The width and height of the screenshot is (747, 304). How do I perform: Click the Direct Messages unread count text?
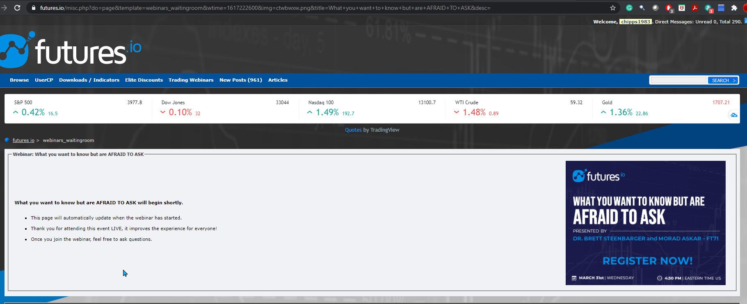(x=698, y=22)
